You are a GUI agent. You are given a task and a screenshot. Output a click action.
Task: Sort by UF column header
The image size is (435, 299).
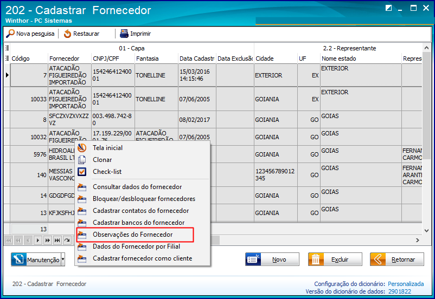[x=309, y=58]
